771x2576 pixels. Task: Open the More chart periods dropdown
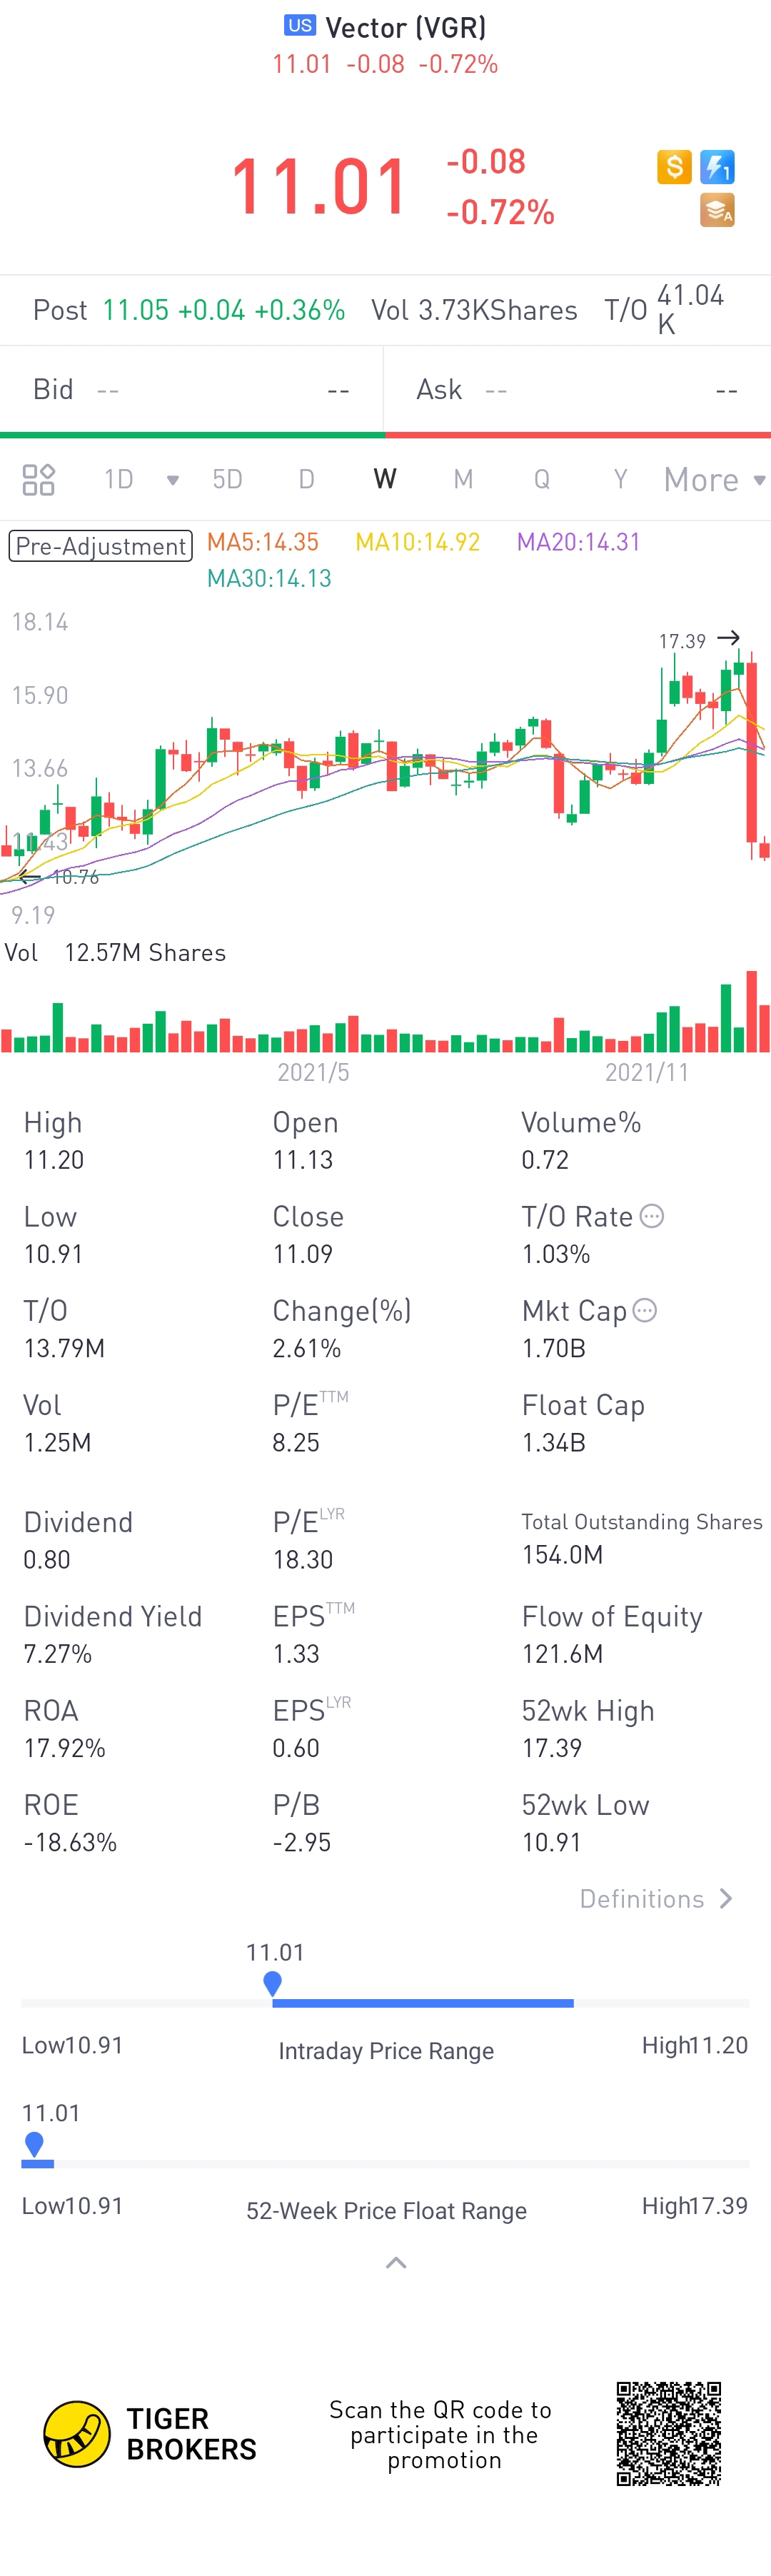[x=714, y=480]
